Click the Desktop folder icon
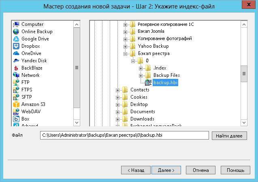 tap(125, 104)
